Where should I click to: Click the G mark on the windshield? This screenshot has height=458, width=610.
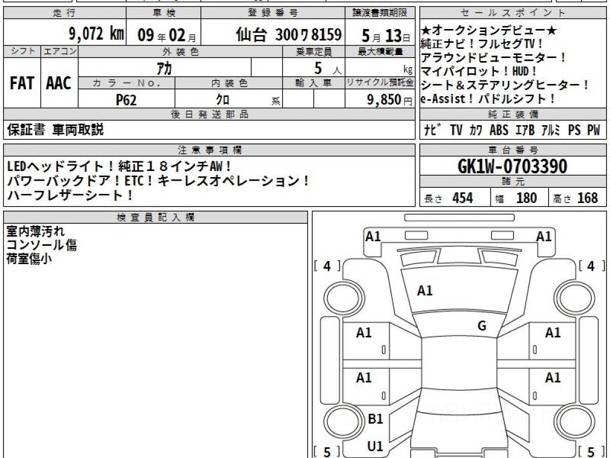point(482,326)
